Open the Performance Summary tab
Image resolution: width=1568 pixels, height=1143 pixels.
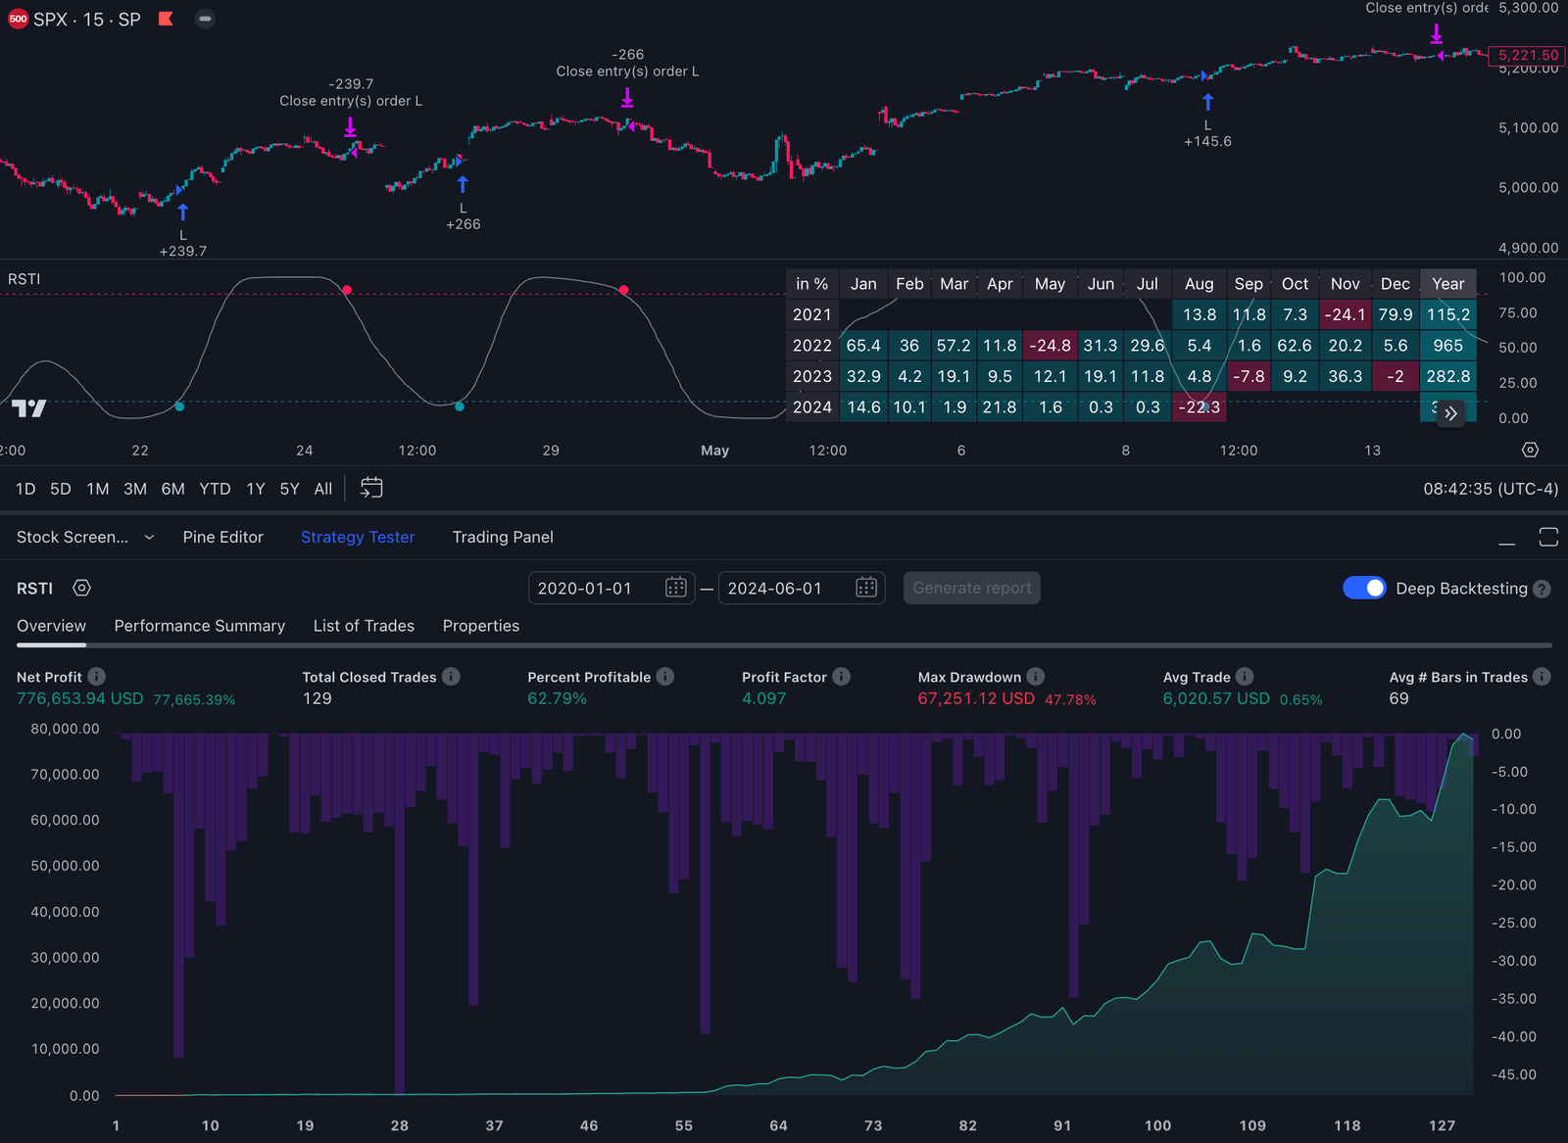200,626
